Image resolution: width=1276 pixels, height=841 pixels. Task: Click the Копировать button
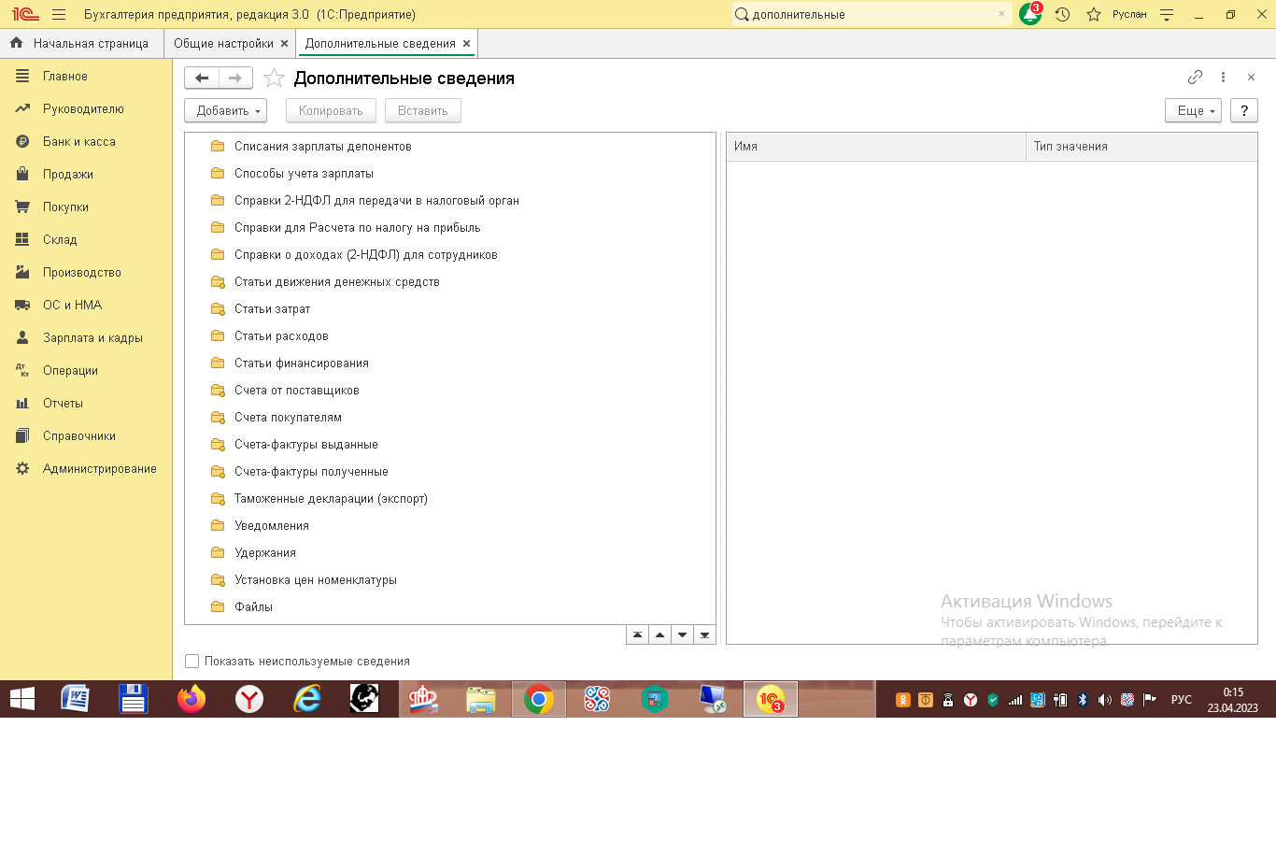click(331, 110)
